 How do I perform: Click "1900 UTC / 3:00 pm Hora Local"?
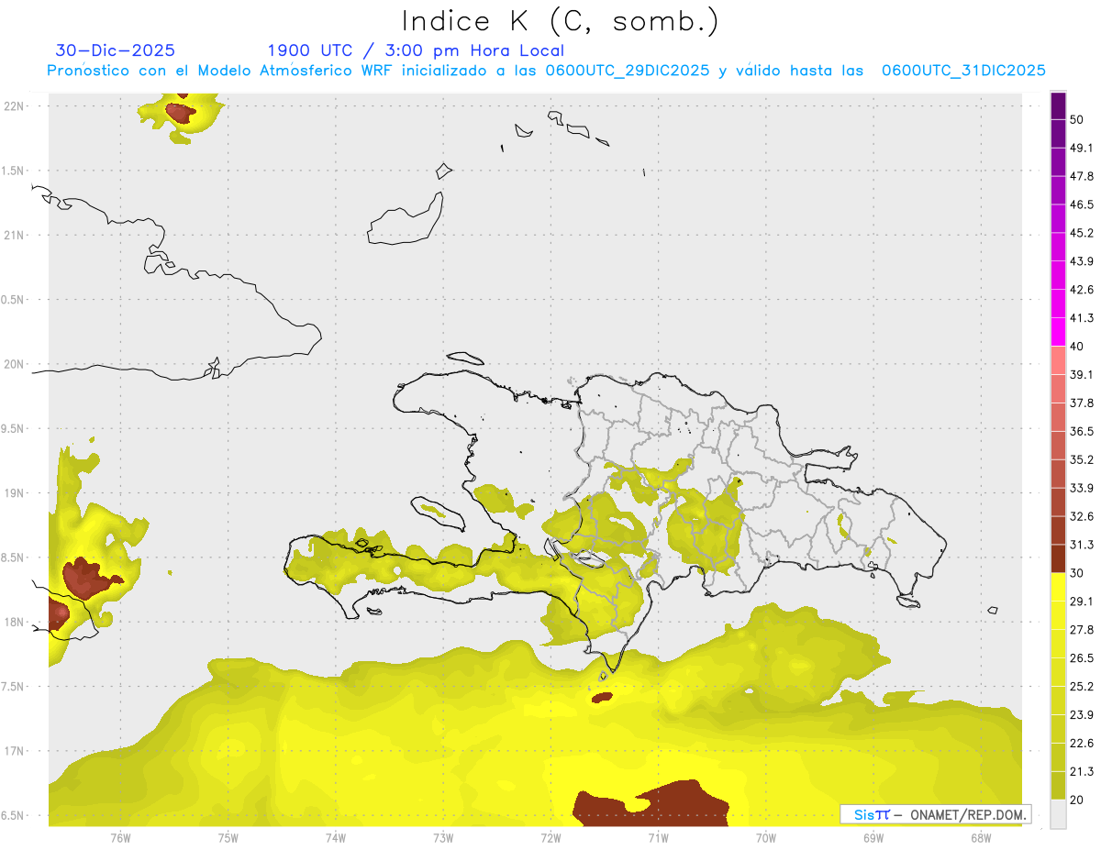416,50
